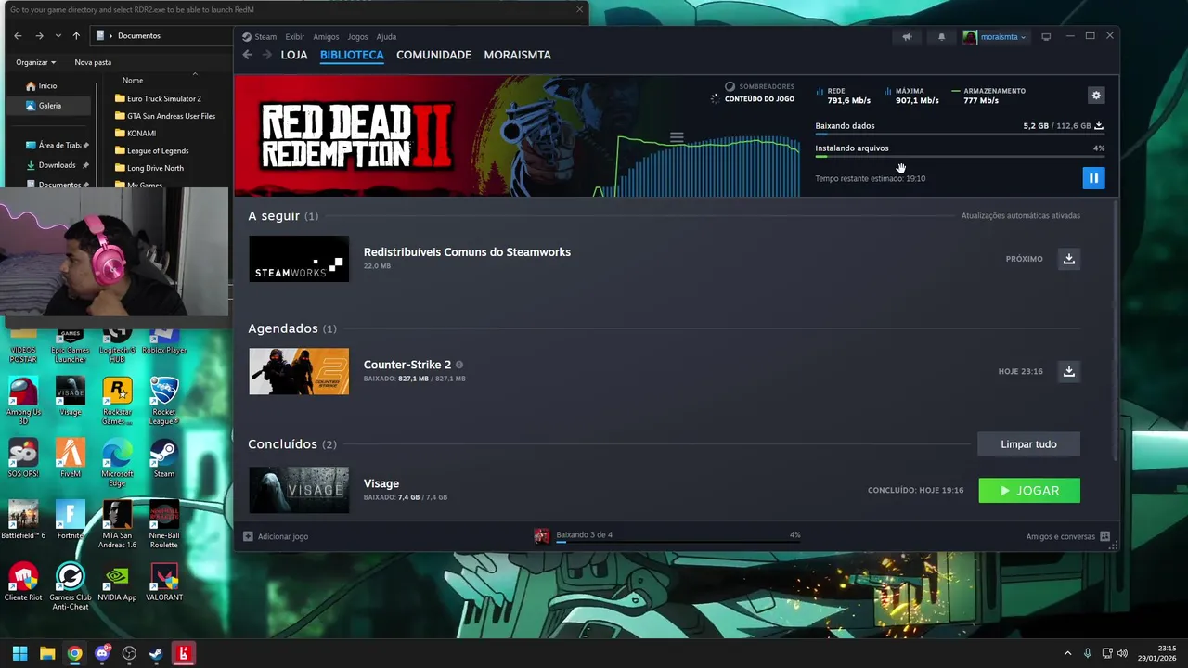Open download settings gear in Steam
This screenshot has height=668, width=1188.
[1096, 96]
